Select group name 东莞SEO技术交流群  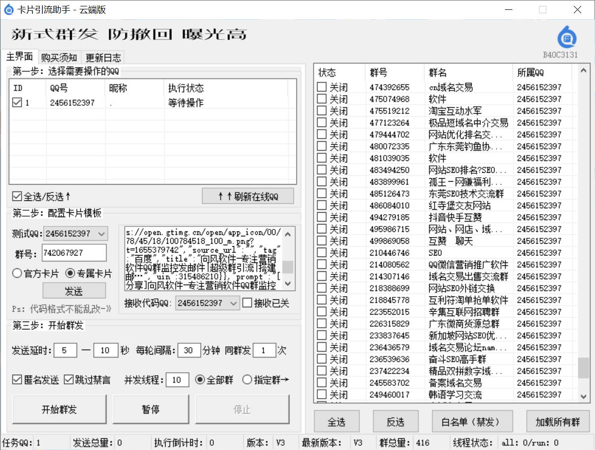(466, 193)
